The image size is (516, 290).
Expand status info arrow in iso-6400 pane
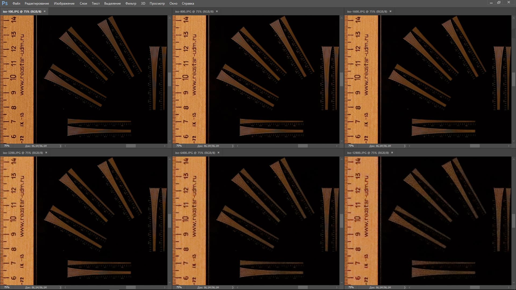(x=232, y=287)
